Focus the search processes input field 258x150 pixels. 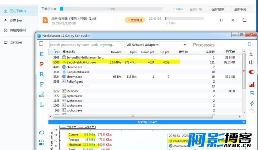tap(87, 45)
